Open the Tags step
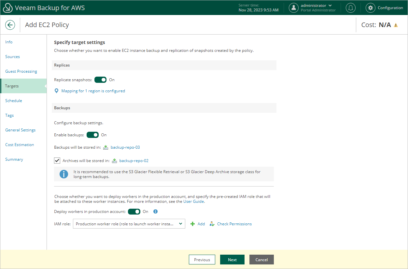This screenshot has width=408, height=269. [9, 115]
